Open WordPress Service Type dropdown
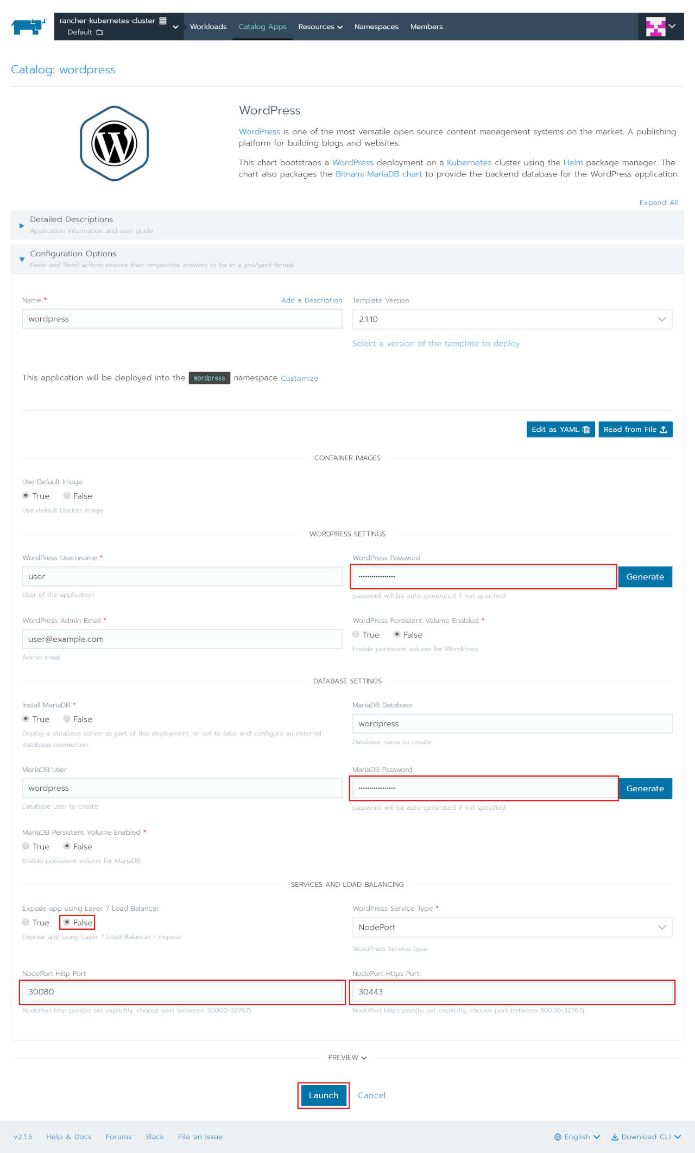 tap(512, 927)
